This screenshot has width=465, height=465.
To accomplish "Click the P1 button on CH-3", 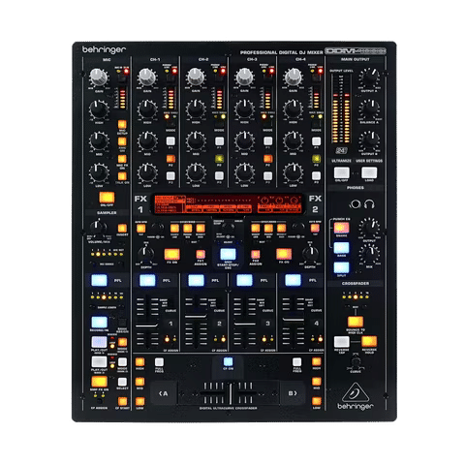I will pos(267,141).
